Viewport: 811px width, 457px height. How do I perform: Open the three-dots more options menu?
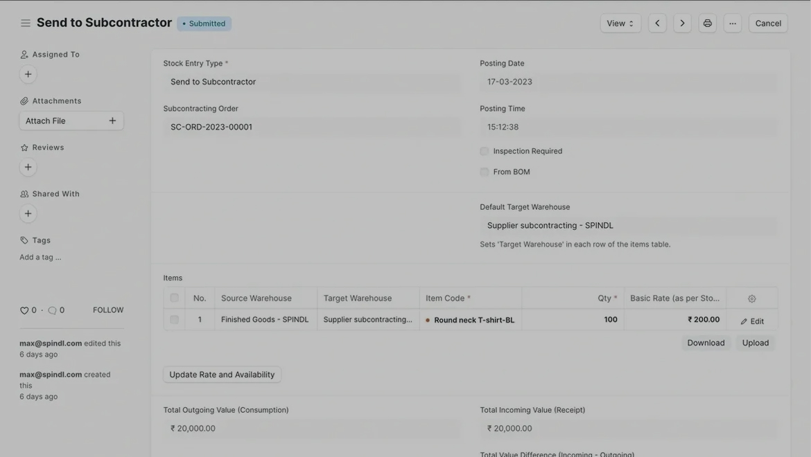coord(732,23)
